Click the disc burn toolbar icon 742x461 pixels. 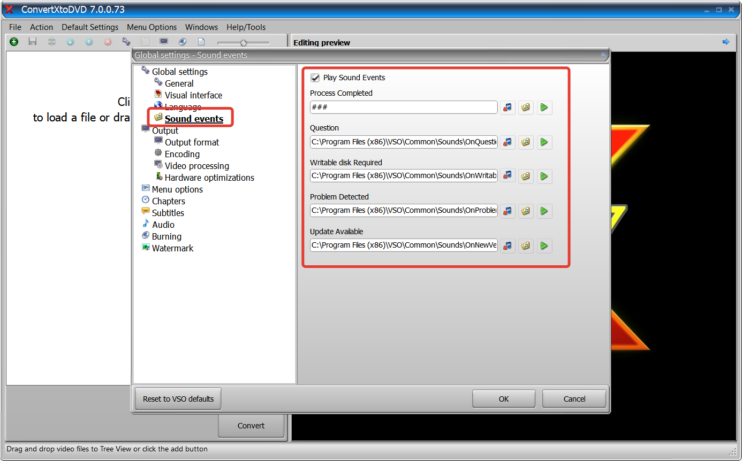183,42
